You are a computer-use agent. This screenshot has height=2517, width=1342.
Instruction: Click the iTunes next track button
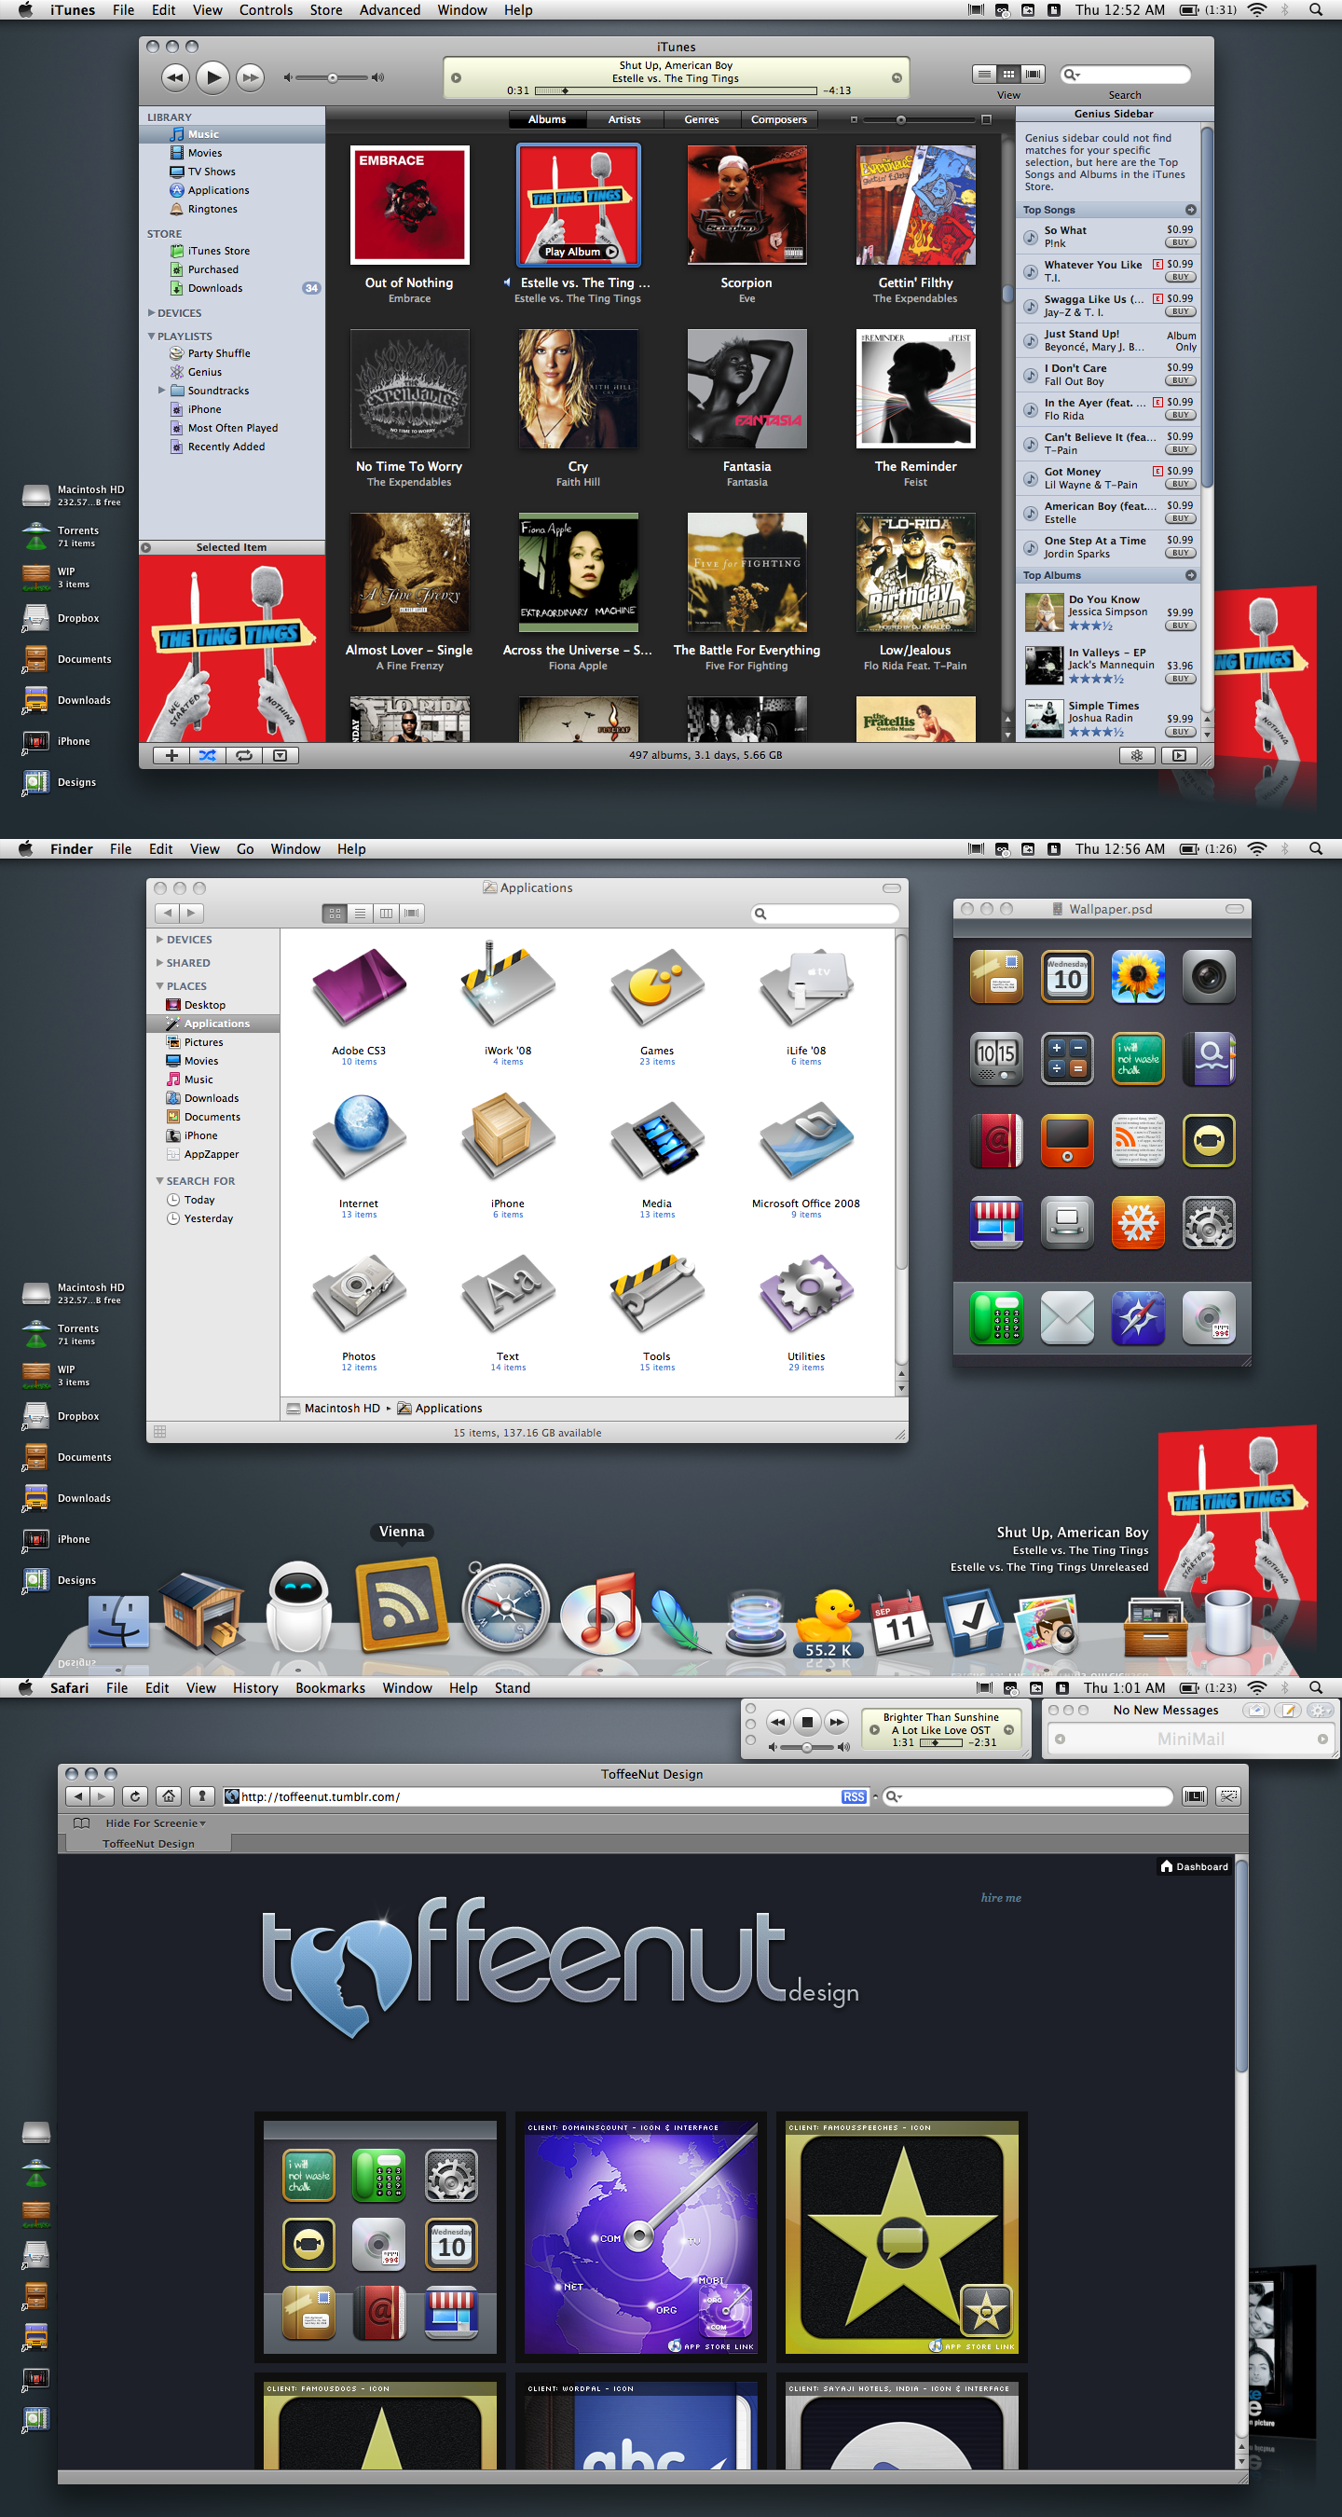point(251,77)
